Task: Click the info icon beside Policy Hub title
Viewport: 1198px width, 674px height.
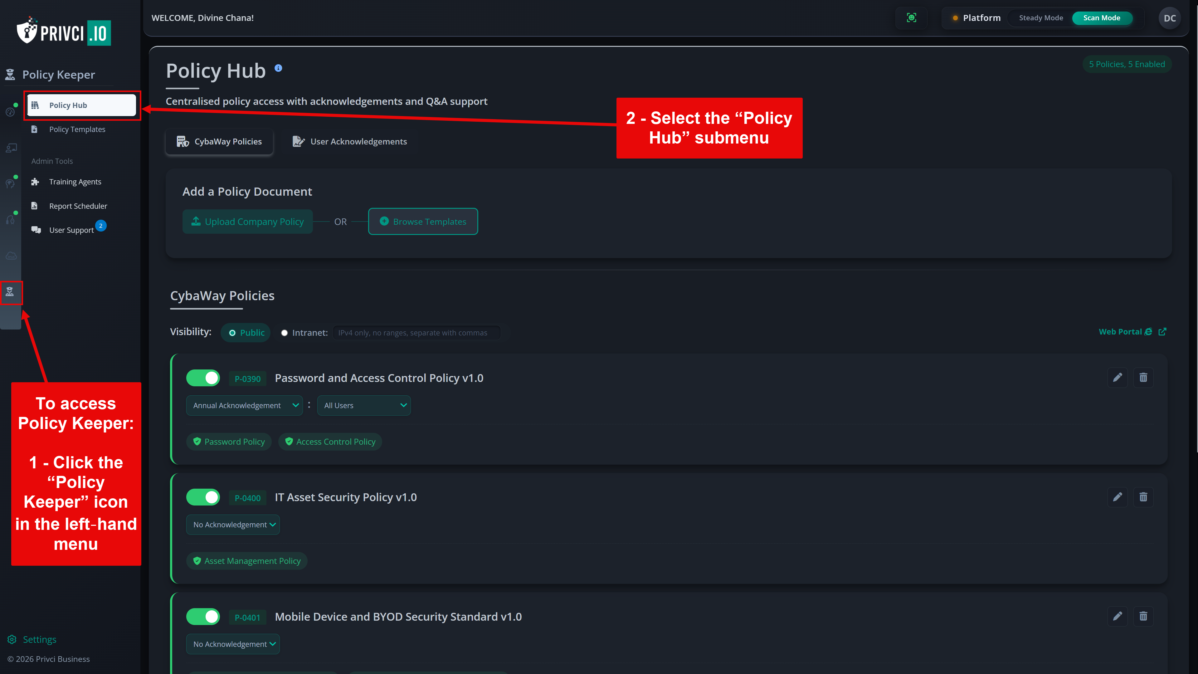Action: tap(278, 68)
